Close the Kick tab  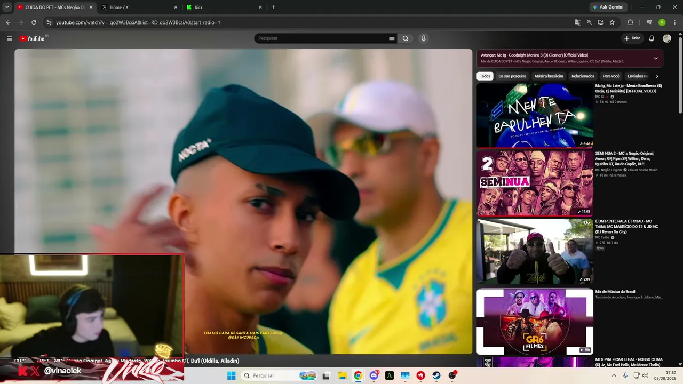[x=260, y=7]
